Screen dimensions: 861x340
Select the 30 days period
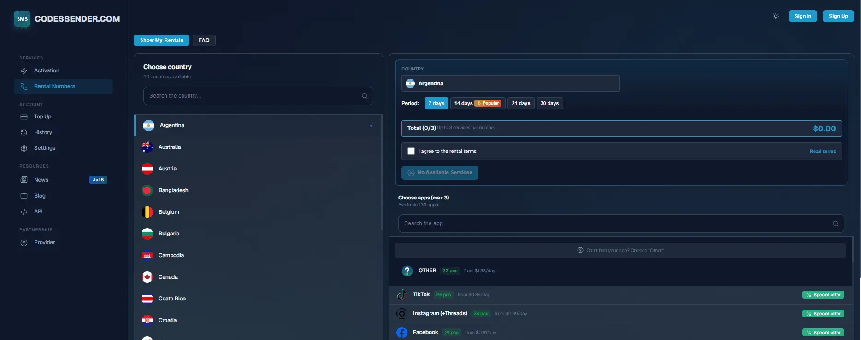(549, 103)
